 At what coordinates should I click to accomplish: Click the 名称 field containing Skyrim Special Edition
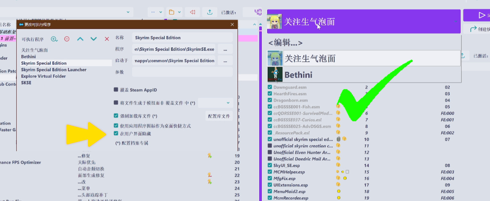click(x=182, y=37)
